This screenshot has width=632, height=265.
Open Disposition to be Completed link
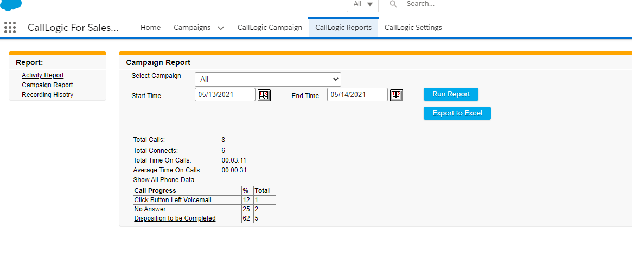click(x=175, y=218)
